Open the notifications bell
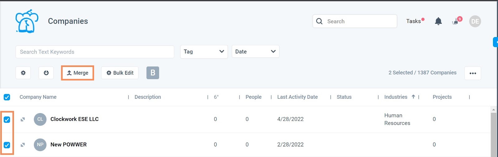 tap(438, 21)
